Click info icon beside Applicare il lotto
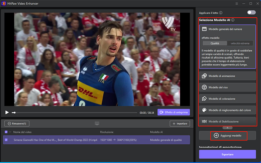261x163 pixels. (x=221, y=13)
